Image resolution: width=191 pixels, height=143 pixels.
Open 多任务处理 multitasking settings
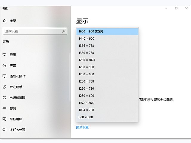pos(18,130)
